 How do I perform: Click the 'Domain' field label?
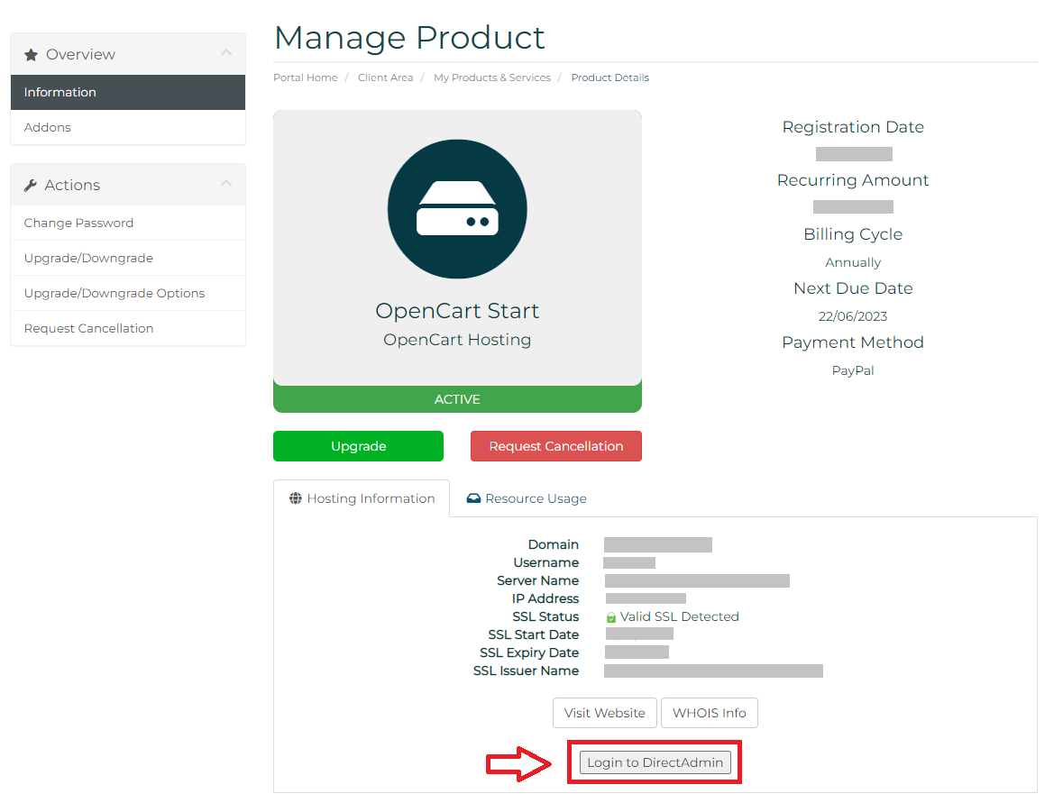tap(554, 545)
